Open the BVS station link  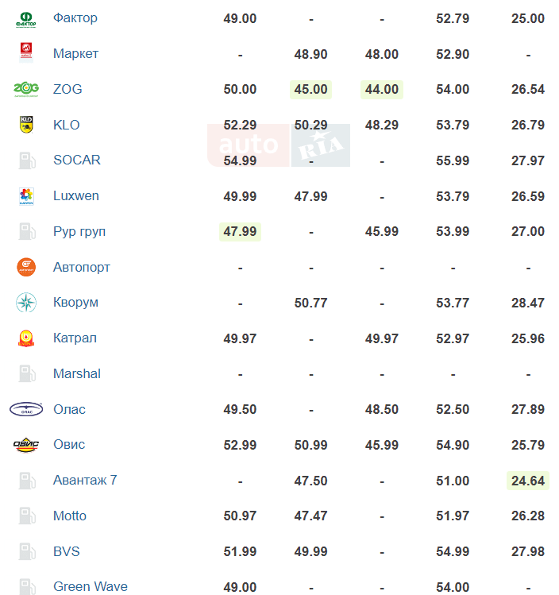point(67,551)
